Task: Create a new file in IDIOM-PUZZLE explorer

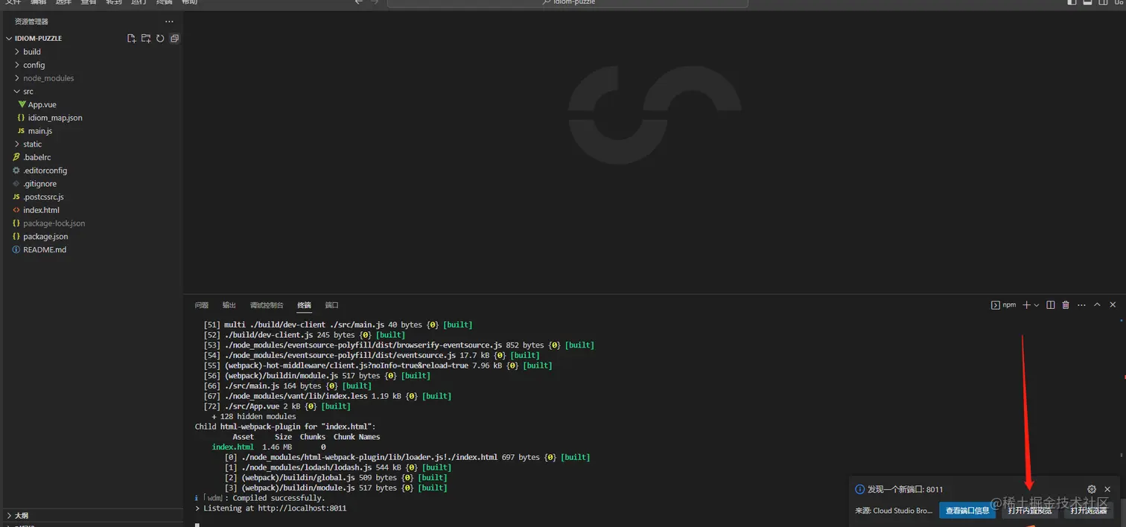Action: 132,38
